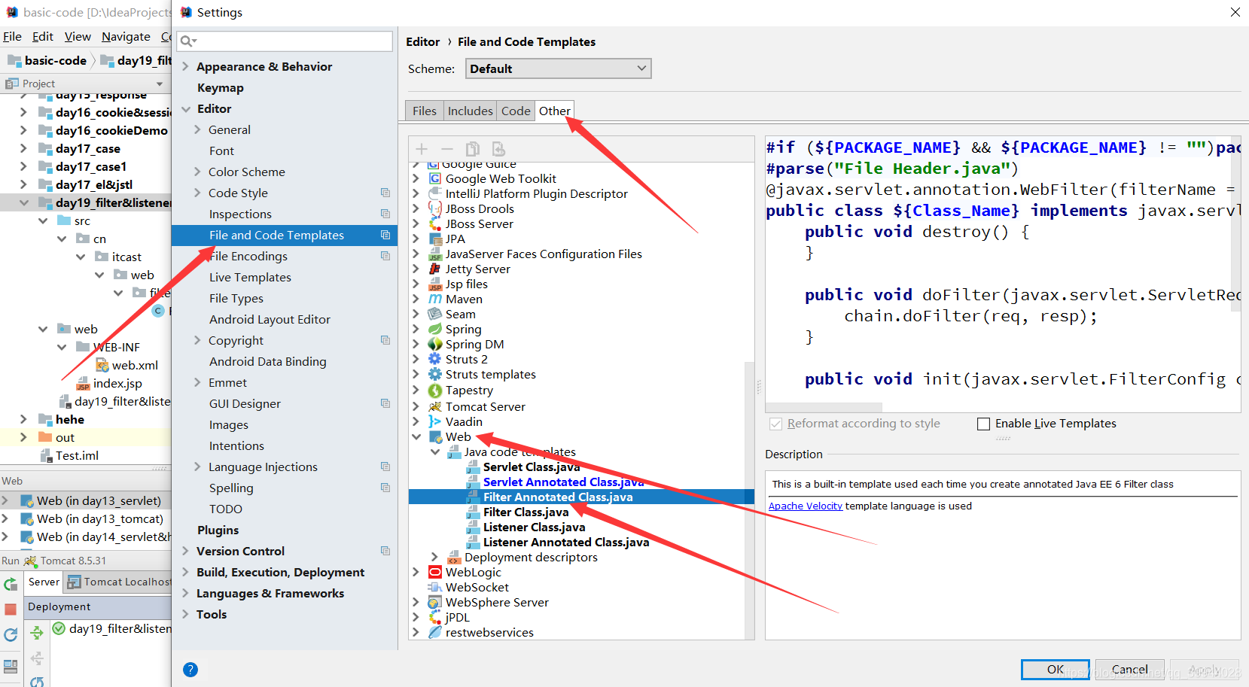Image resolution: width=1249 pixels, height=687 pixels.
Task: Switch to the Code tab
Action: click(516, 111)
